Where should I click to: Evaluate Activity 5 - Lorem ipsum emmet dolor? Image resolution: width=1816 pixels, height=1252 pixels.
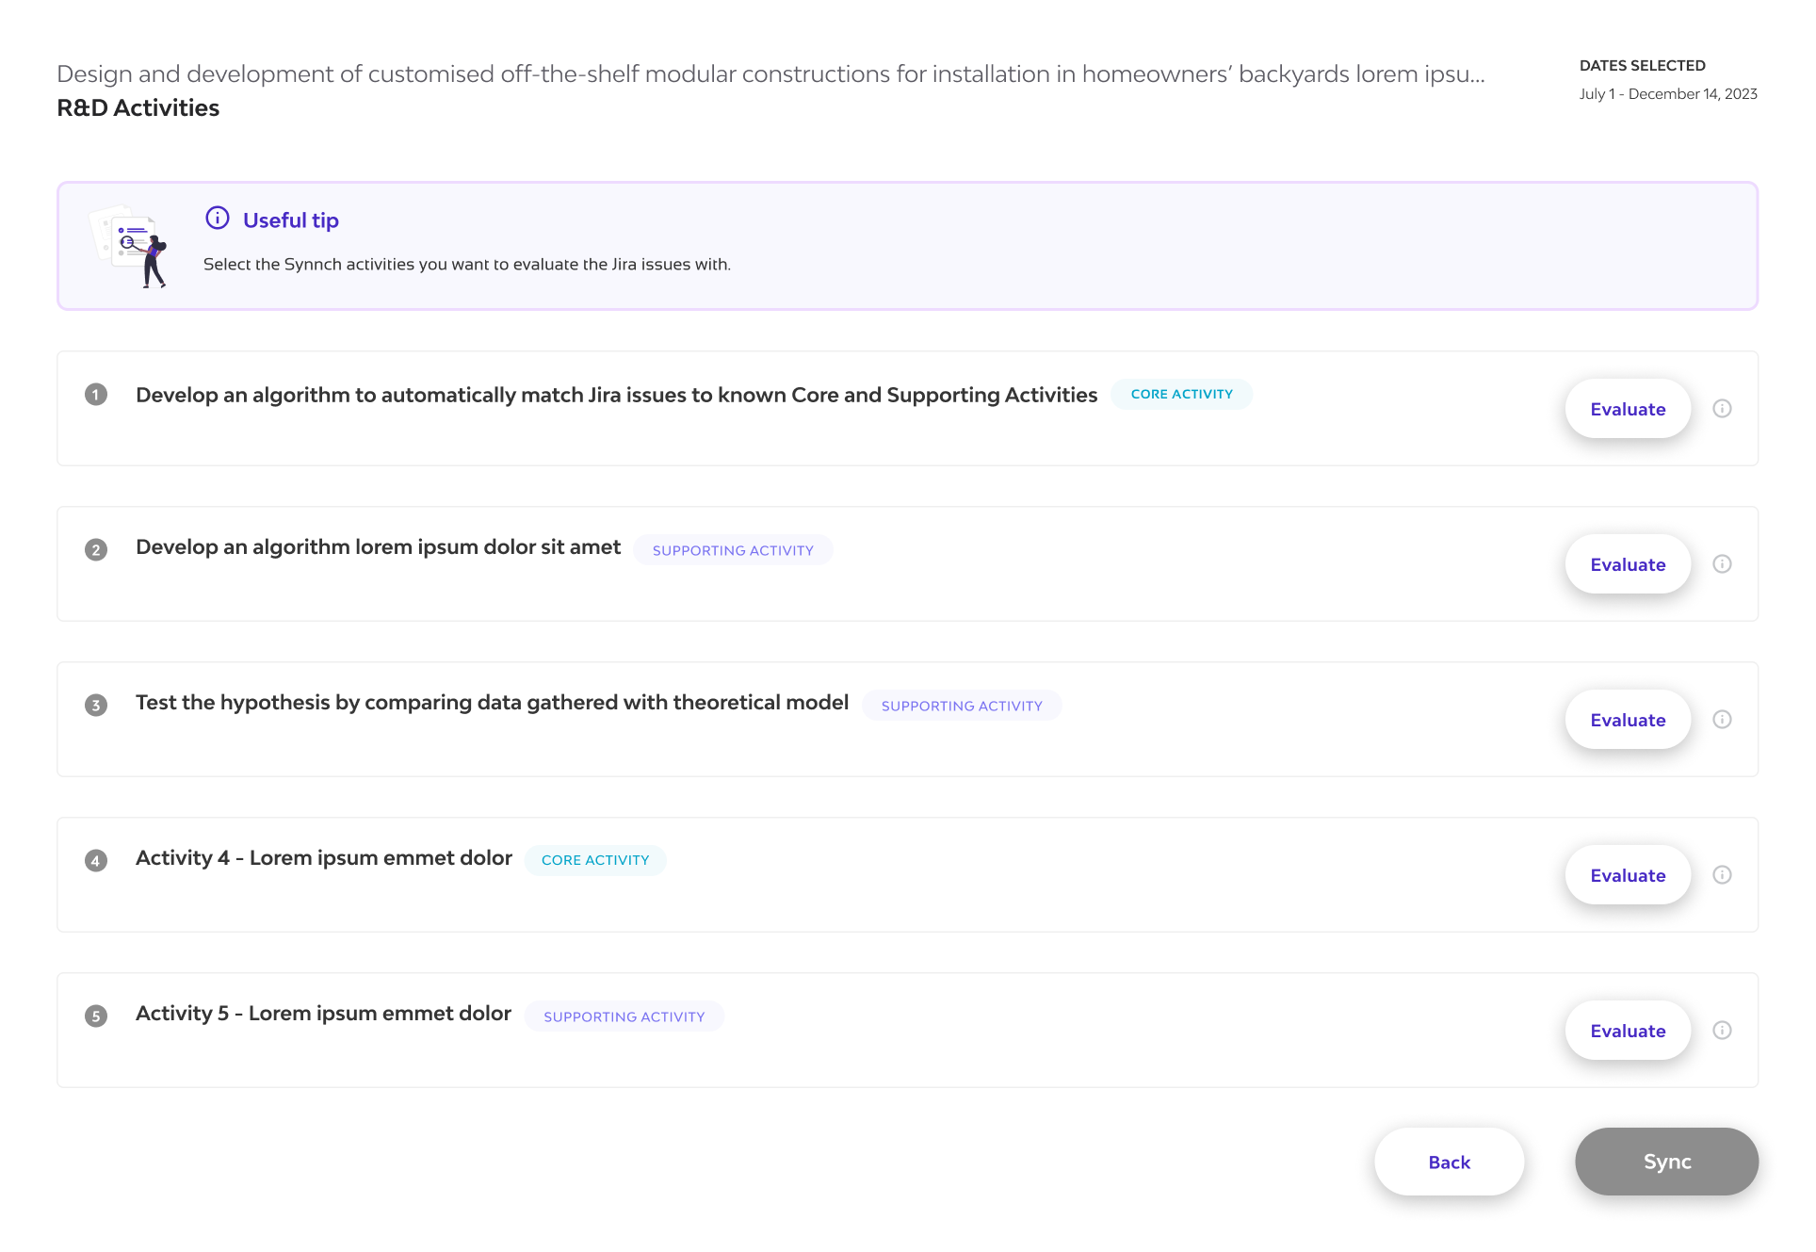coord(1628,1031)
